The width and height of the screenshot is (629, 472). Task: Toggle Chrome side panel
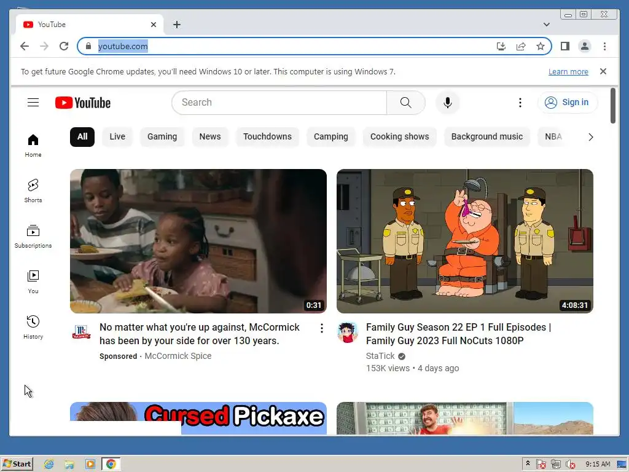click(565, 46)
